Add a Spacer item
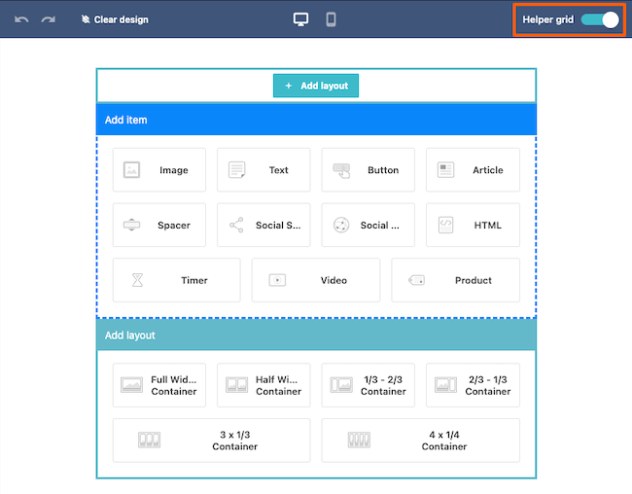This screenshot has height=494, width=632. click(159, 225)
